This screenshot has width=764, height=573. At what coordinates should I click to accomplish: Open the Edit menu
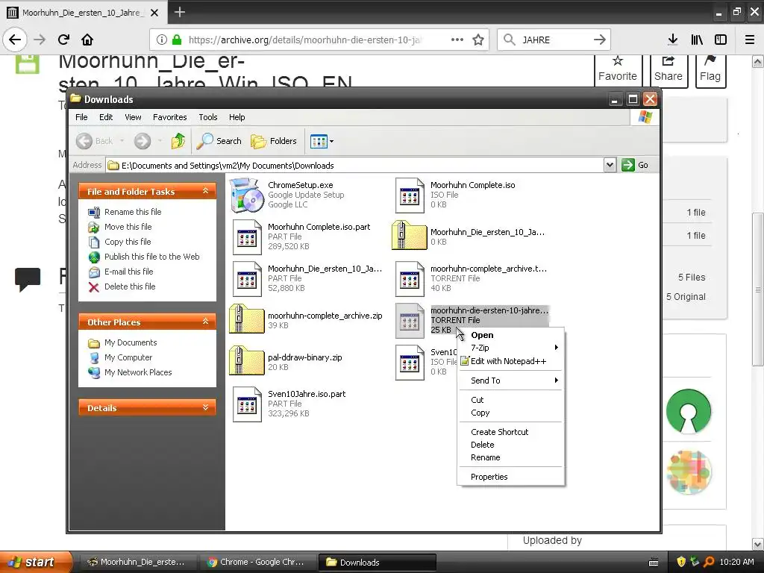pos(106,117)
